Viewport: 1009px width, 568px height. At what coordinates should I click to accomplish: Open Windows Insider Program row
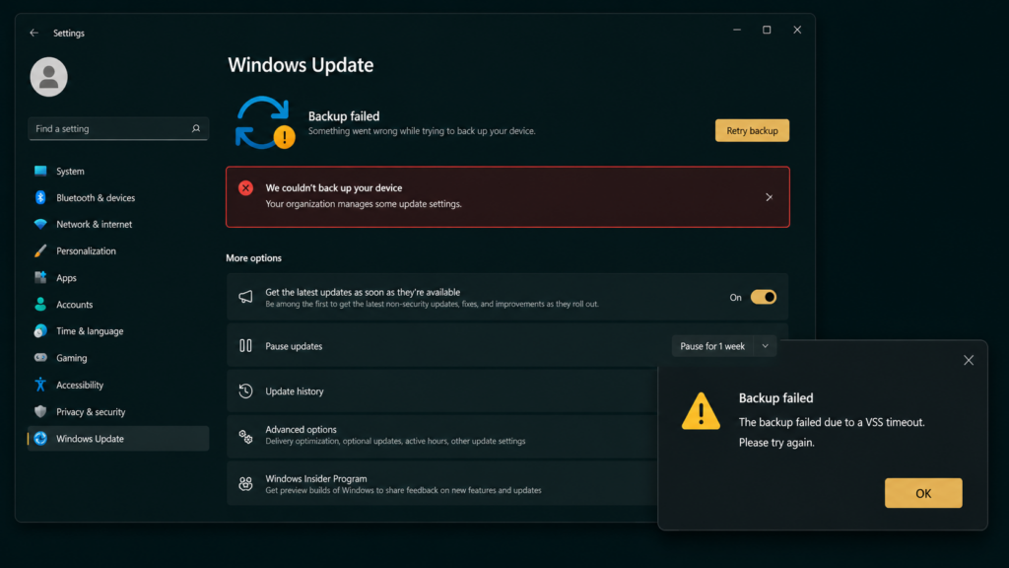442,483
